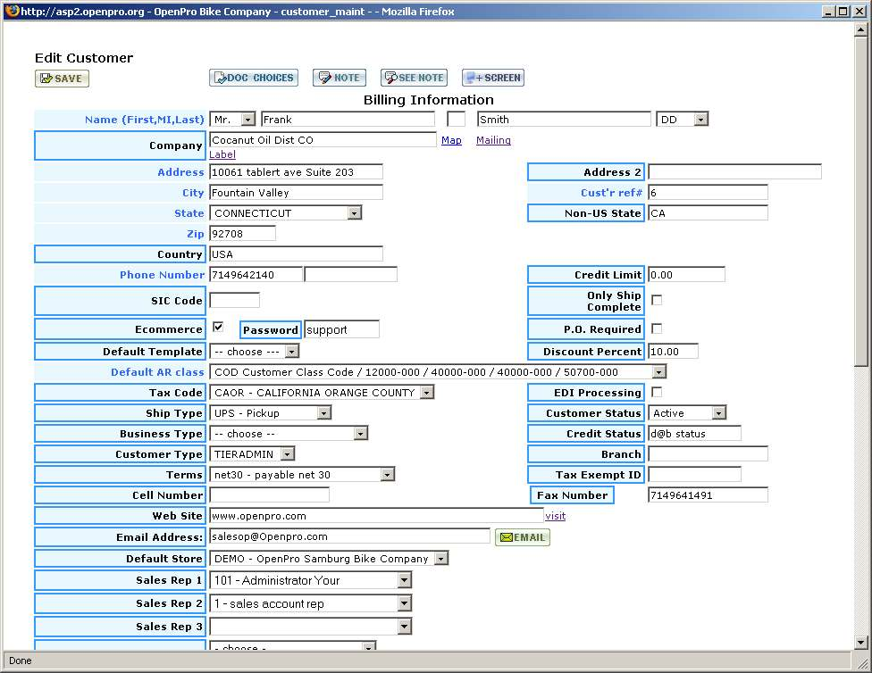Click the Note icon button
The width and height of the screenshot is (872, 673).
pos(340,78)
